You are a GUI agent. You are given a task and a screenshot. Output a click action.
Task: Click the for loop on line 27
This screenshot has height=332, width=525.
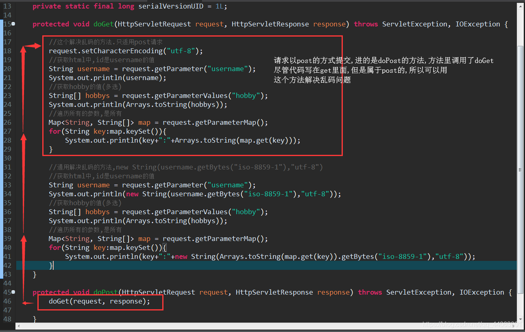108,131
